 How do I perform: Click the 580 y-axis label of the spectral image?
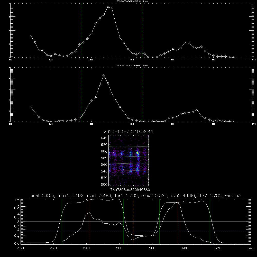[104, 158]
